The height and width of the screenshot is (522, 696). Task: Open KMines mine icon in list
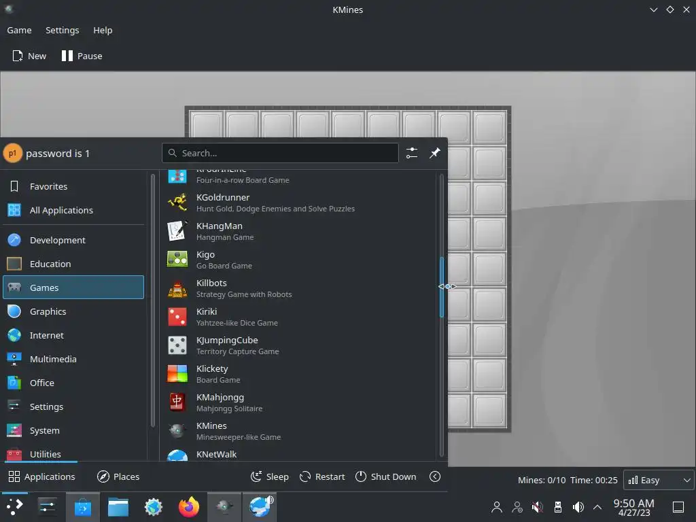tap(177, 430)
